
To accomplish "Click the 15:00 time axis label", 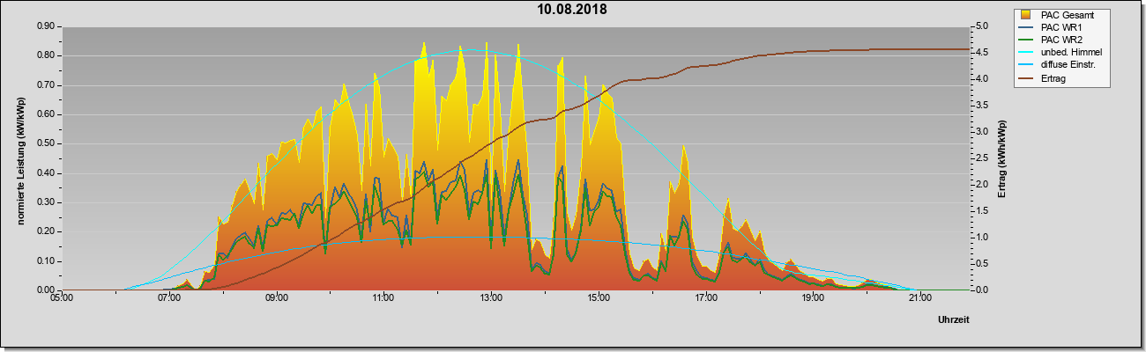I will tap(598, 298).
